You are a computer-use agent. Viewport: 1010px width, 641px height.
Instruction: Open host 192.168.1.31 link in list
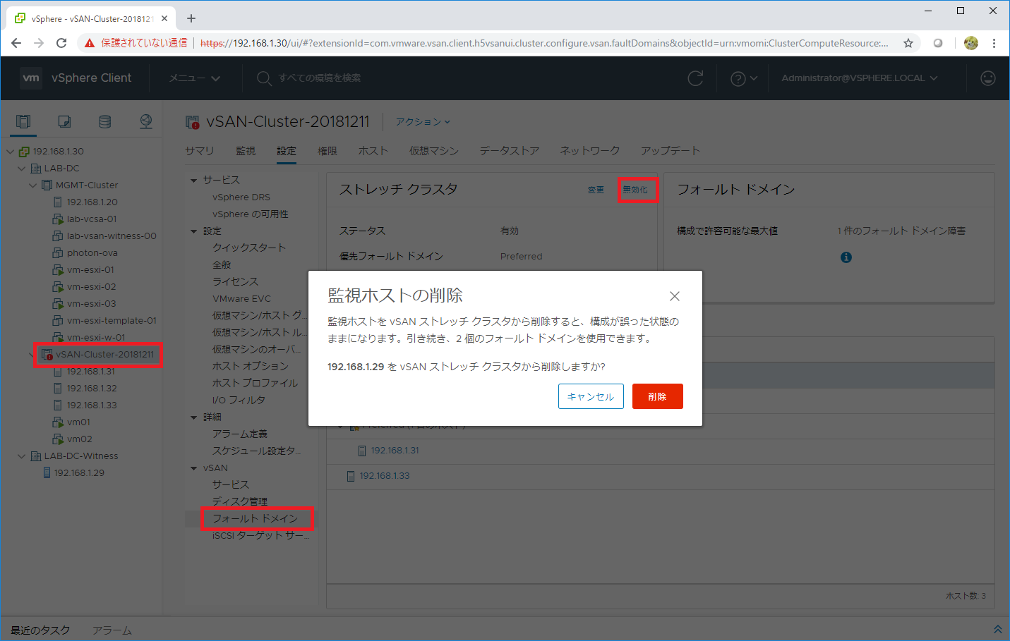click(395, 451)
